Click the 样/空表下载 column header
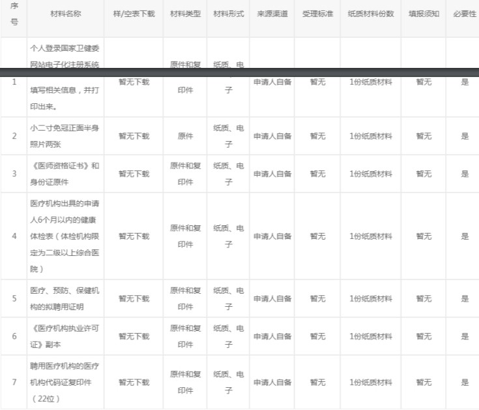Viewport: 479px width, 410px height. [x=134, y=14]
